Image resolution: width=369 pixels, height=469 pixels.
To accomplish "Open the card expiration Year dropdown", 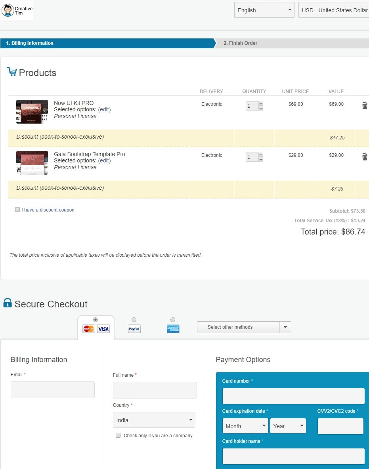I will point(288,426).
